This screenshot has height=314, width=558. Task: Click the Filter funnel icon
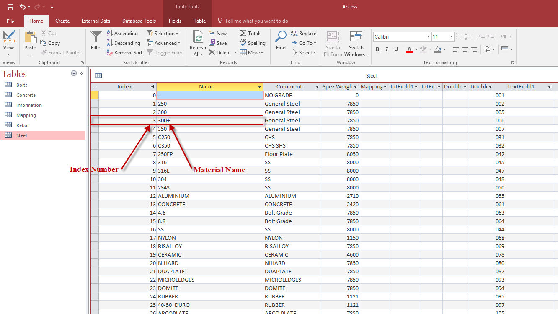96,36
